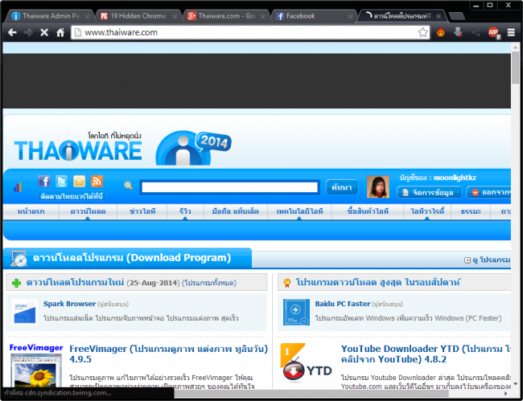Viewport: 523px width, 401px height.
Task: Click the red logout button
Action: pos(488,193)
